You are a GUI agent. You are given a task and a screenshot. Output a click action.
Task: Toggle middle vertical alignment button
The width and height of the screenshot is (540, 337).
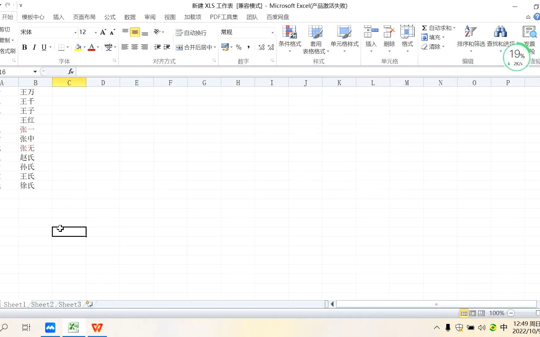pyautogui.click(x=135, y=32)
